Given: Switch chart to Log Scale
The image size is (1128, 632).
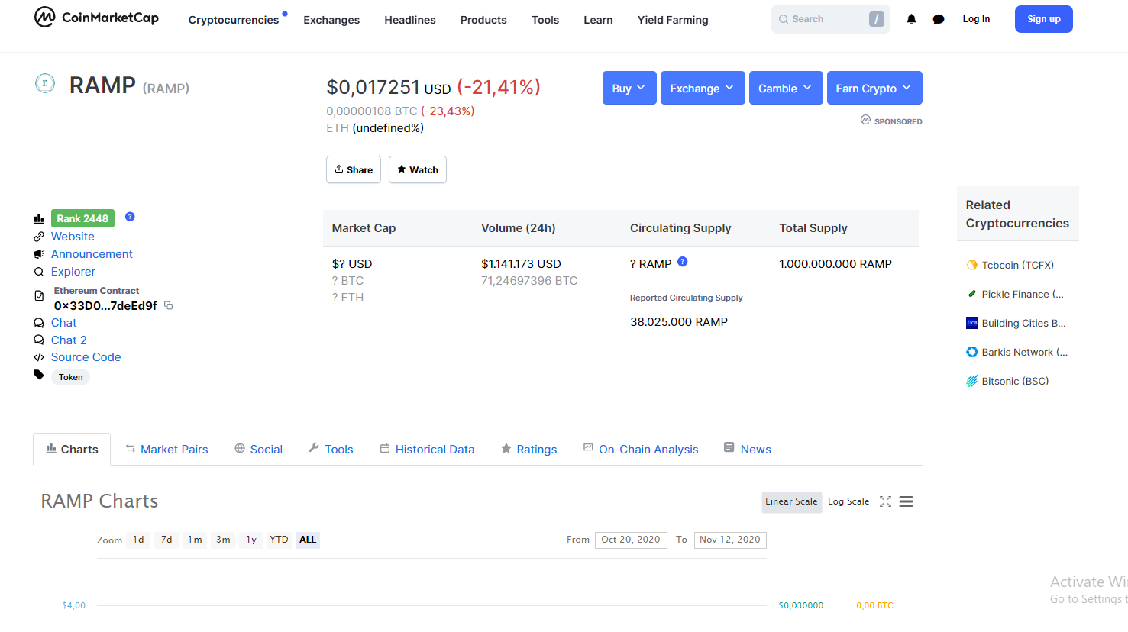Looking at the screenshot, I should click(x=848, y=502).
